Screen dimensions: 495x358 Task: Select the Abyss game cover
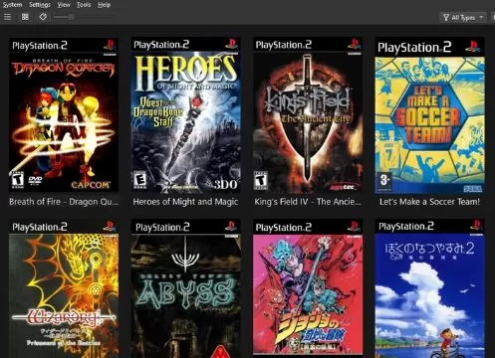click(185, 288)
